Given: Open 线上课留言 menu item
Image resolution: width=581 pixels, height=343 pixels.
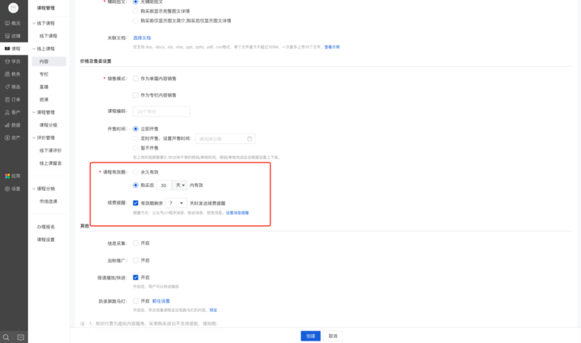Looking at the screenshot, I should (x=49, y=163).
